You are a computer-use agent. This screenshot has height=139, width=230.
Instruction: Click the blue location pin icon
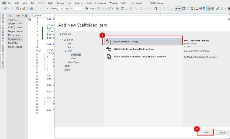(204, 8)
